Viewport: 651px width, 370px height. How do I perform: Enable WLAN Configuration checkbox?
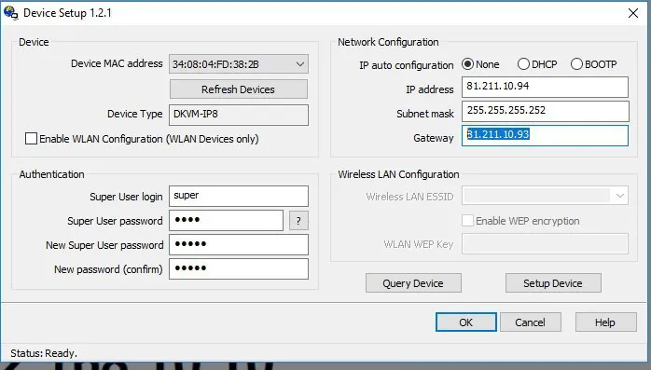pos(31,139)
